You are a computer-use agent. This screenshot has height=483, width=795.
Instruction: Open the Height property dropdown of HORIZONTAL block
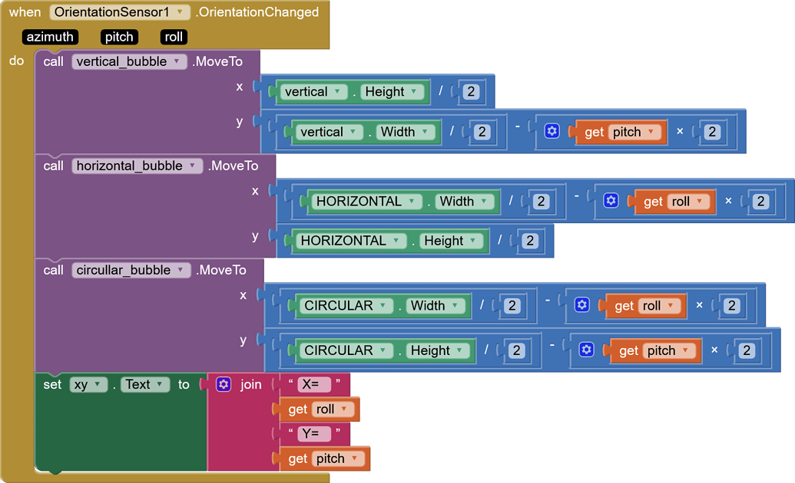click(475, 241)
